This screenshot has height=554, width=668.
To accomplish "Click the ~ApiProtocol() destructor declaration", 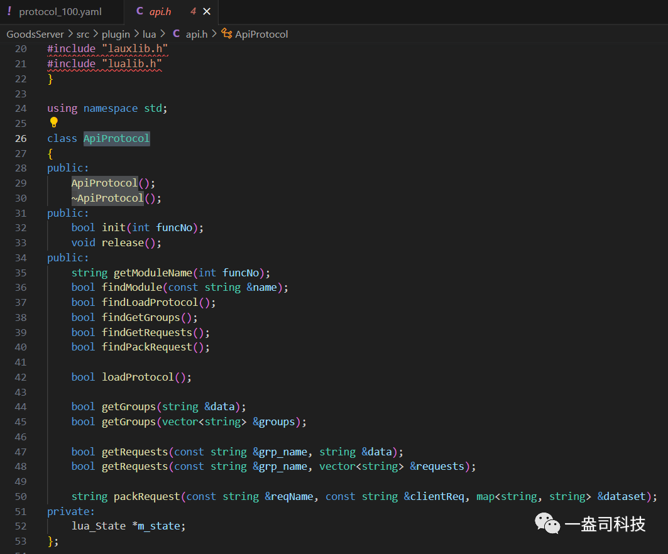I will click(116, 198).
